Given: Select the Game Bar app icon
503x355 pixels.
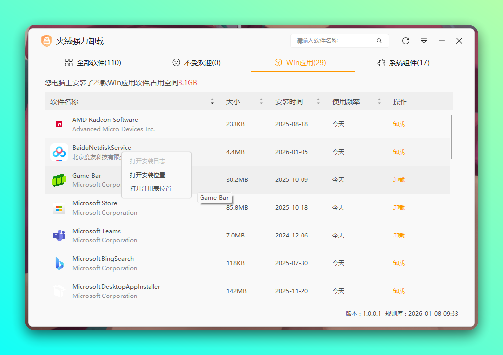Looking at the screenshot, I should click(x=59, y=179).
